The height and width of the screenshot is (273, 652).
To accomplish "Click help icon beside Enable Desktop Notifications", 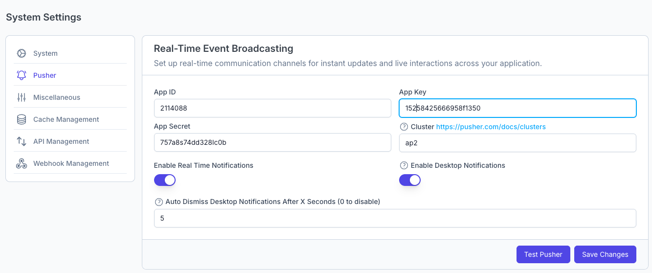I will point(404,165).
